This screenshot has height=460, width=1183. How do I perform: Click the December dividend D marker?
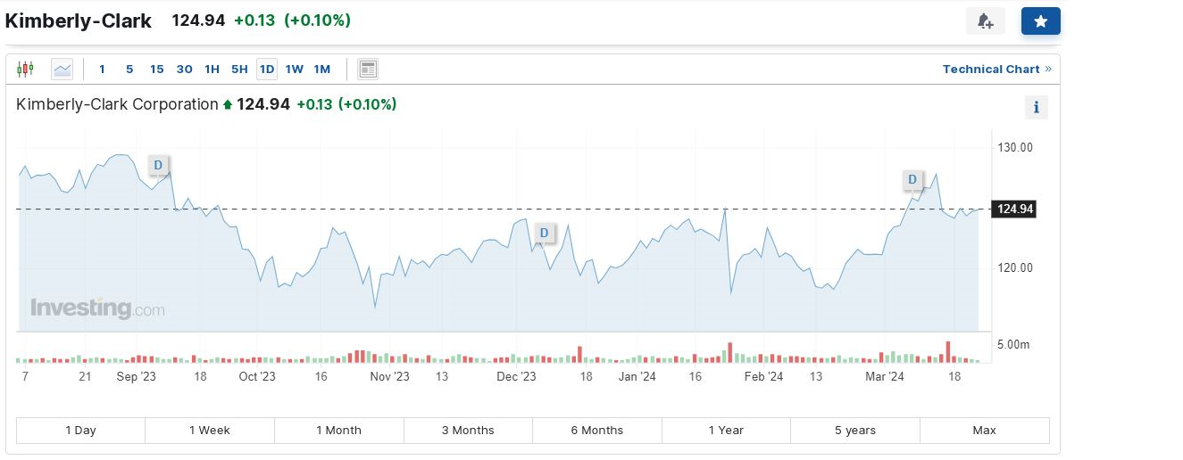tap(544, 234)
